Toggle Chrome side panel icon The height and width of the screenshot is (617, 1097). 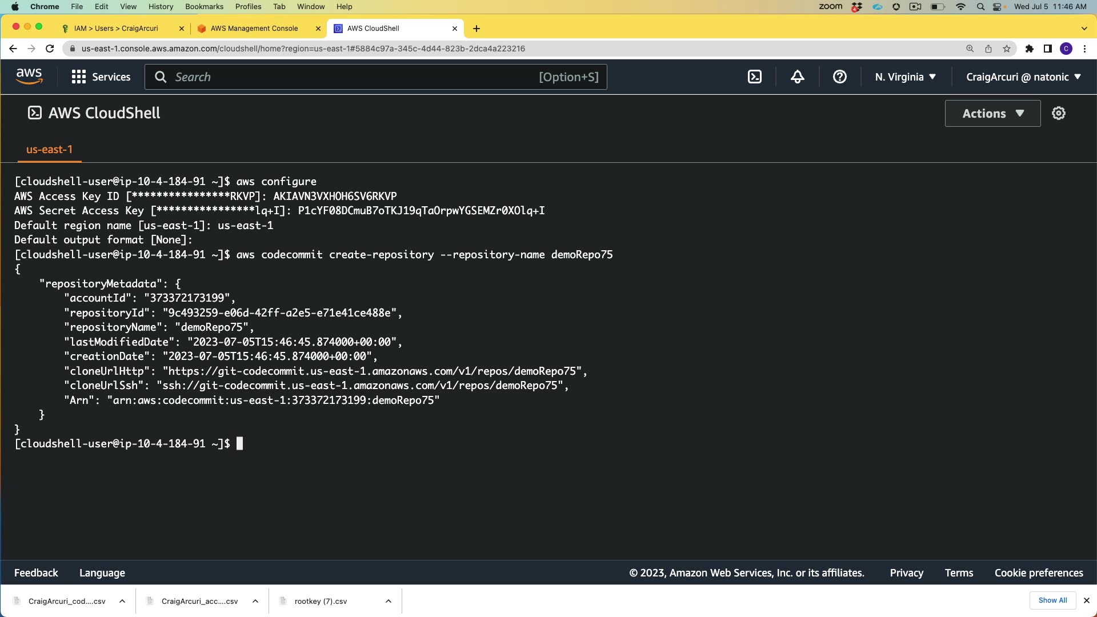[1047, 49]
